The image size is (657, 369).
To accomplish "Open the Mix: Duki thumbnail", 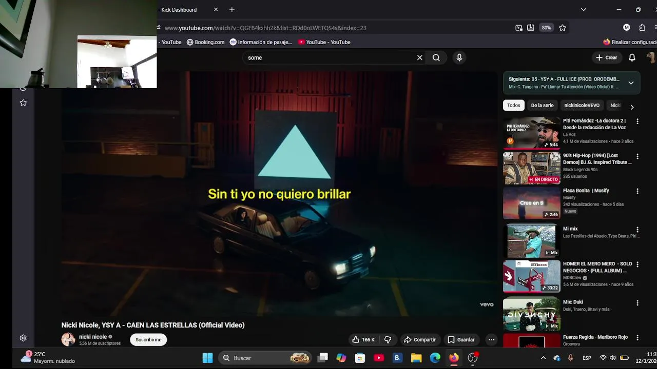I will click(x=532, y=314).
